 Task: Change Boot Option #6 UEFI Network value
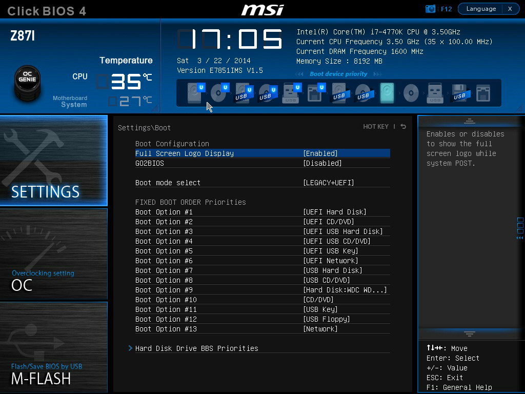click(x=331, y=260)
